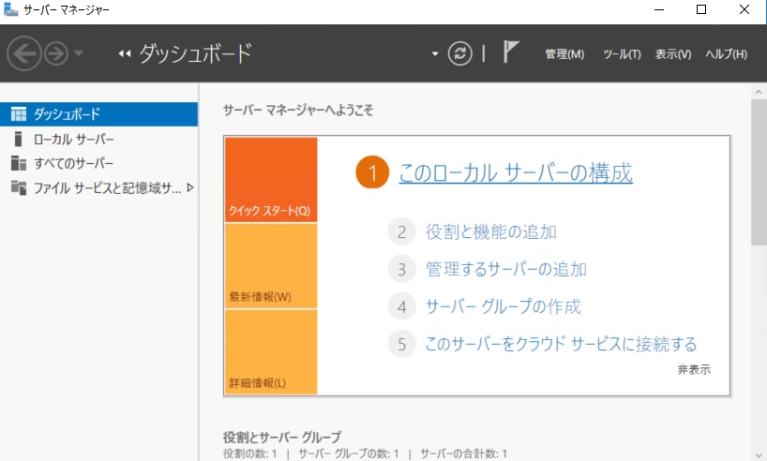Viewport: 767px width, 461px height.
Task: Maximize the Server Manager window
Action: [x=701, y=9]
